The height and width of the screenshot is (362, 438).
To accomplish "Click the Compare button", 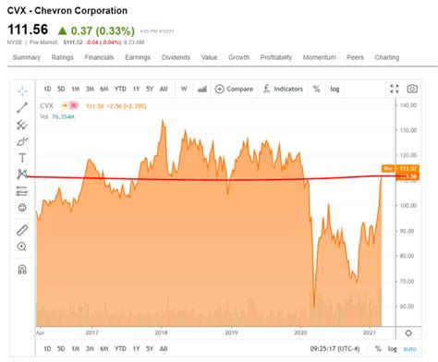I will click(x=234, y=89).
